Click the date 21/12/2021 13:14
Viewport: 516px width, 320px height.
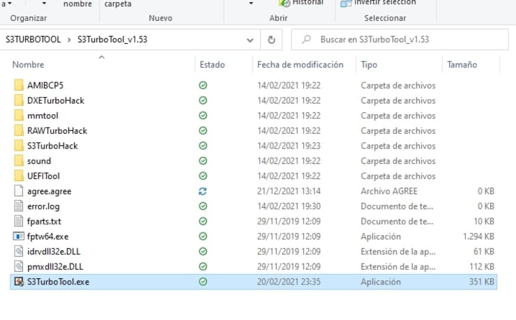(289, 191)
